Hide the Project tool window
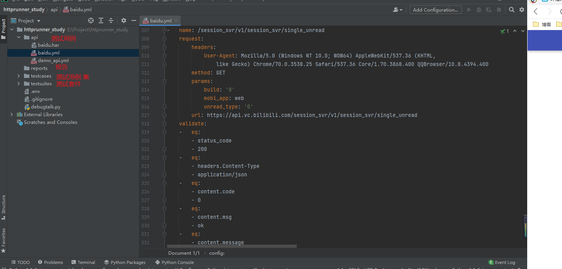562x269 pixels. (x=134, y=20)
